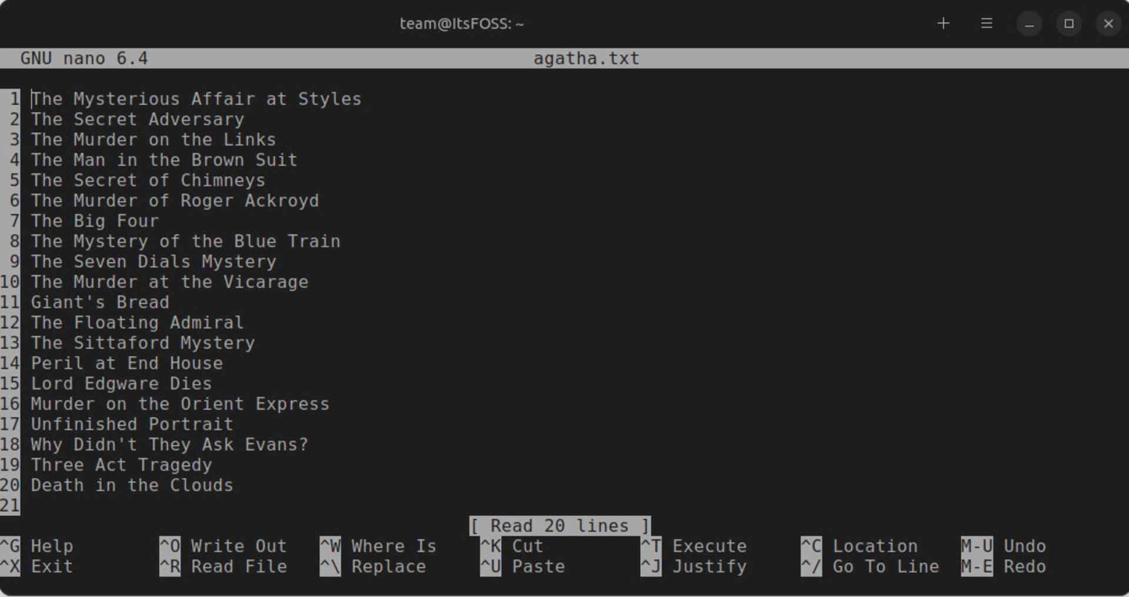1129x597 pixels.
Task: Place cursor on 'The Secret Adversary' line
Action: [138, 119]
